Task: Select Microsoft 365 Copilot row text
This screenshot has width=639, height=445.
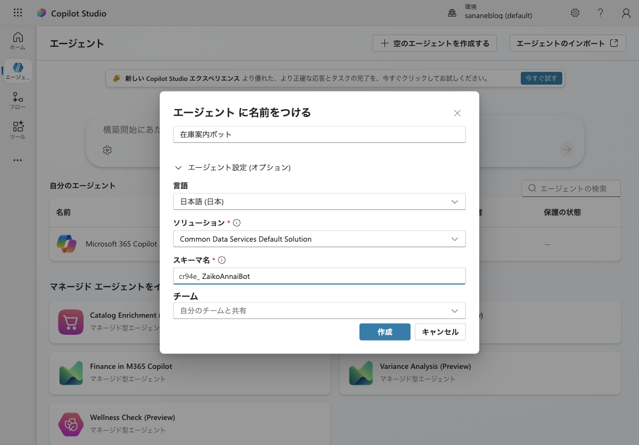Action: point(121,244)
